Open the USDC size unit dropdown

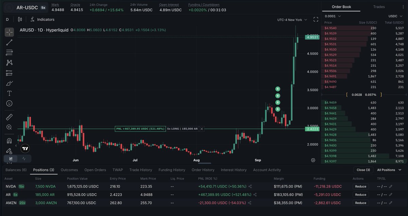(395, 16)
